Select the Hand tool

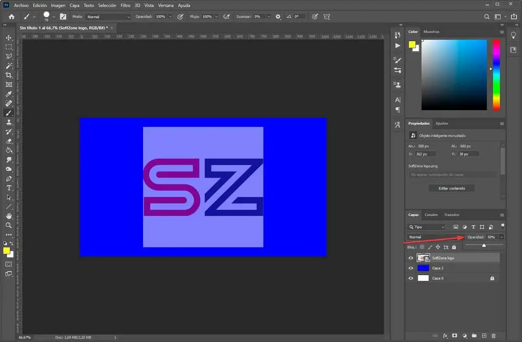[9, 216]
